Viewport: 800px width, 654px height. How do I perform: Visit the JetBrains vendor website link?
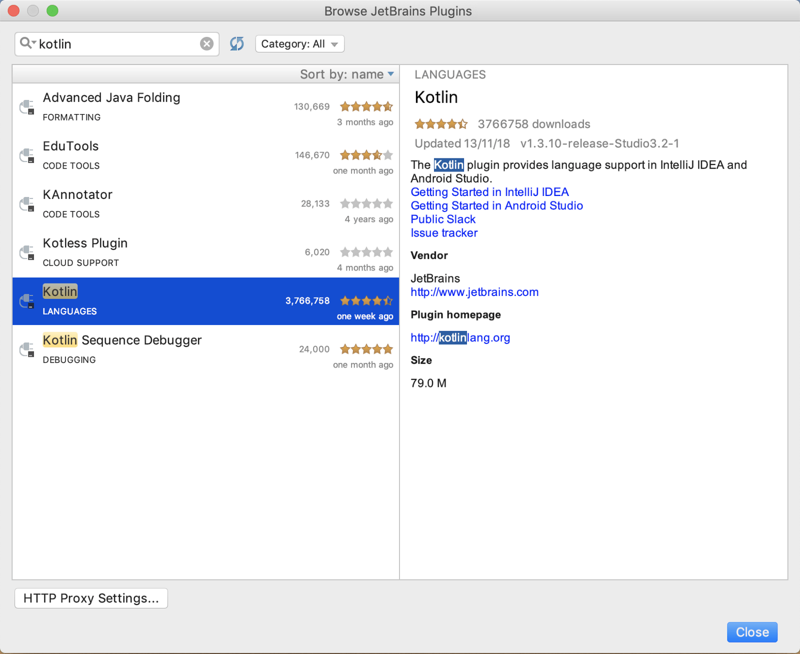(474, 292)
